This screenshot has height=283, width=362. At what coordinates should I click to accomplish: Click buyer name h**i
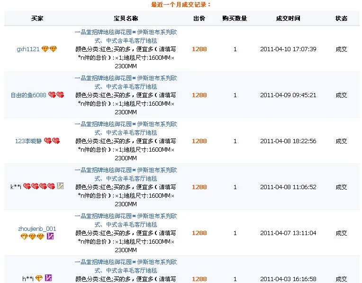point(28,279)
